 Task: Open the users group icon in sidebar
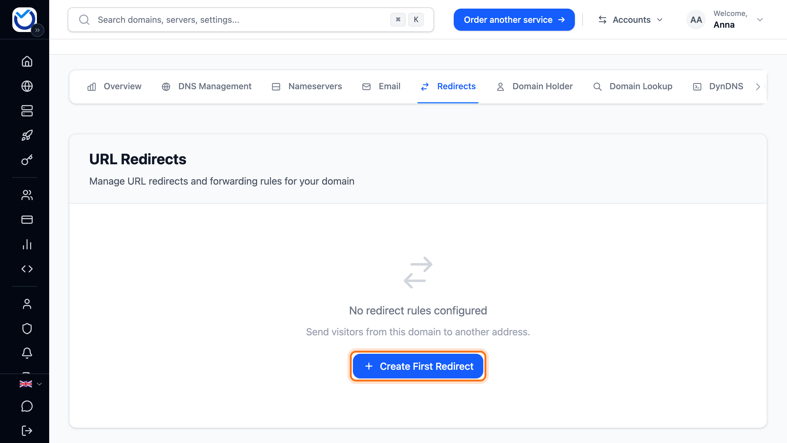click(x=27, y=195)
